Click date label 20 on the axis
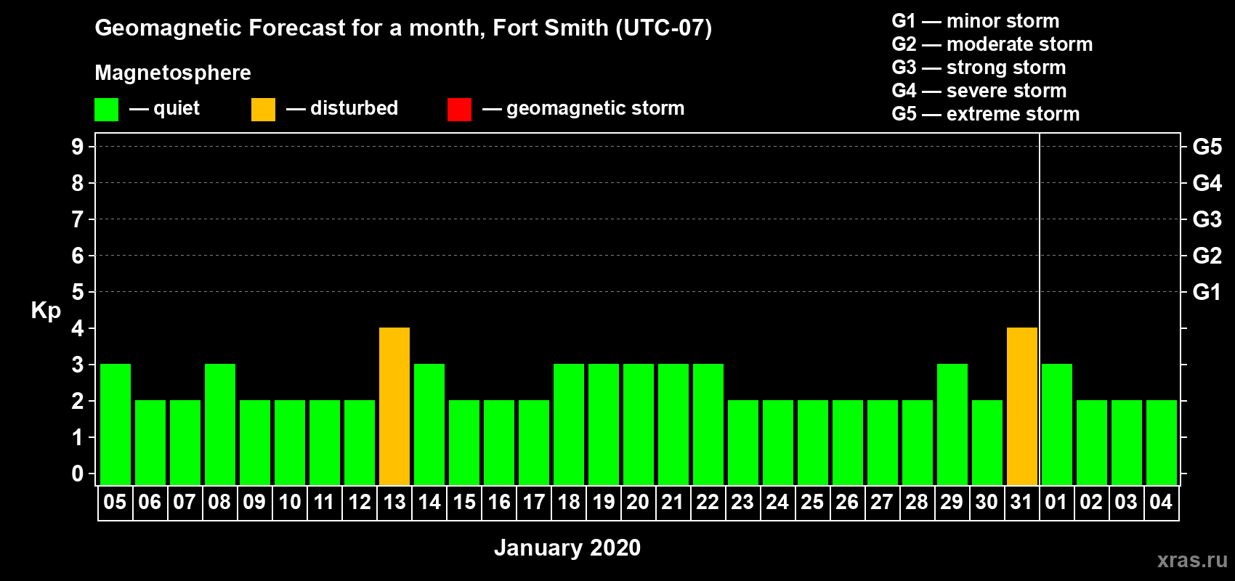The image size is (1235, 581). click(x=638, y=502)
